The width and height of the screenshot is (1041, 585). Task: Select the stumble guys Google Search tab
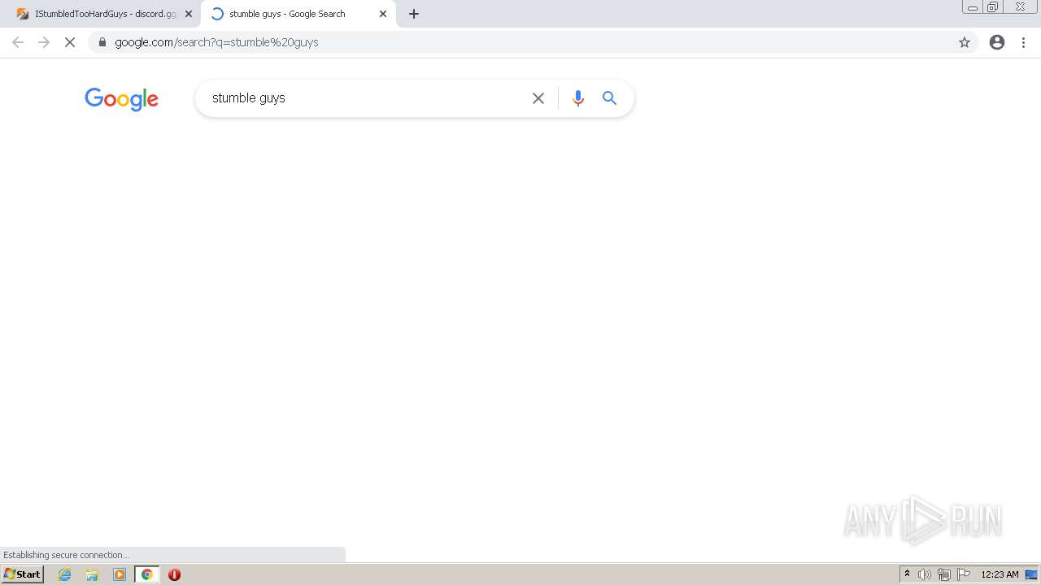(x=297, y=14)
